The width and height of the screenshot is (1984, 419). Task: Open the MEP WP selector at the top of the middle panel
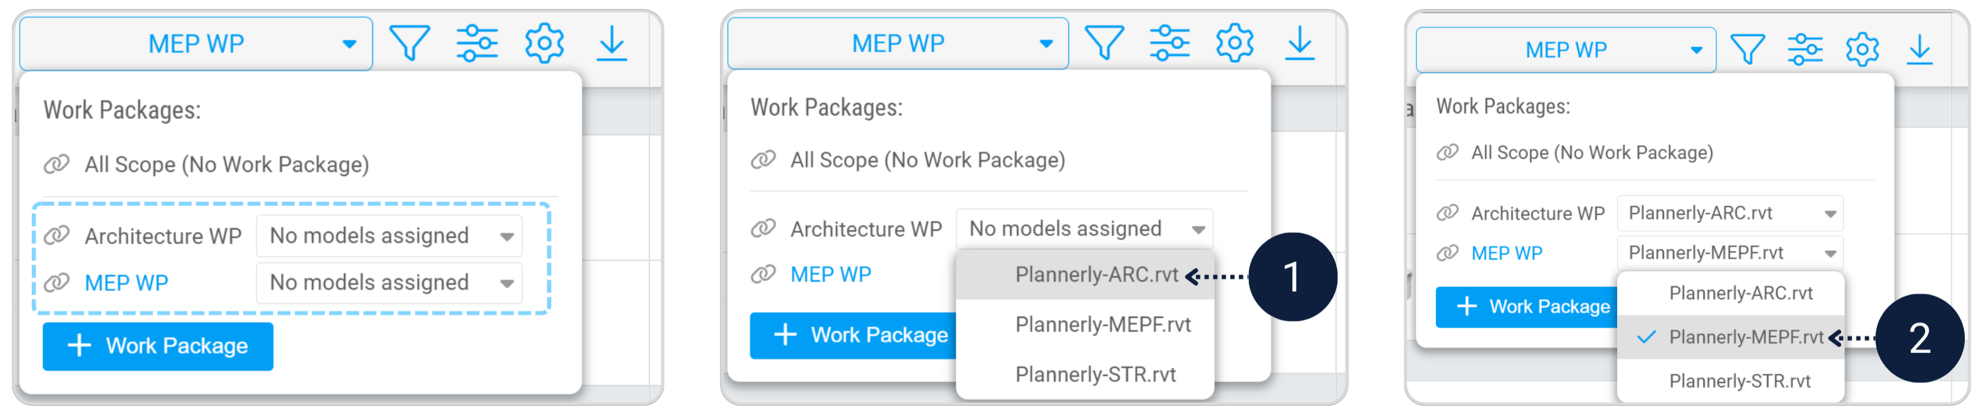897,44
